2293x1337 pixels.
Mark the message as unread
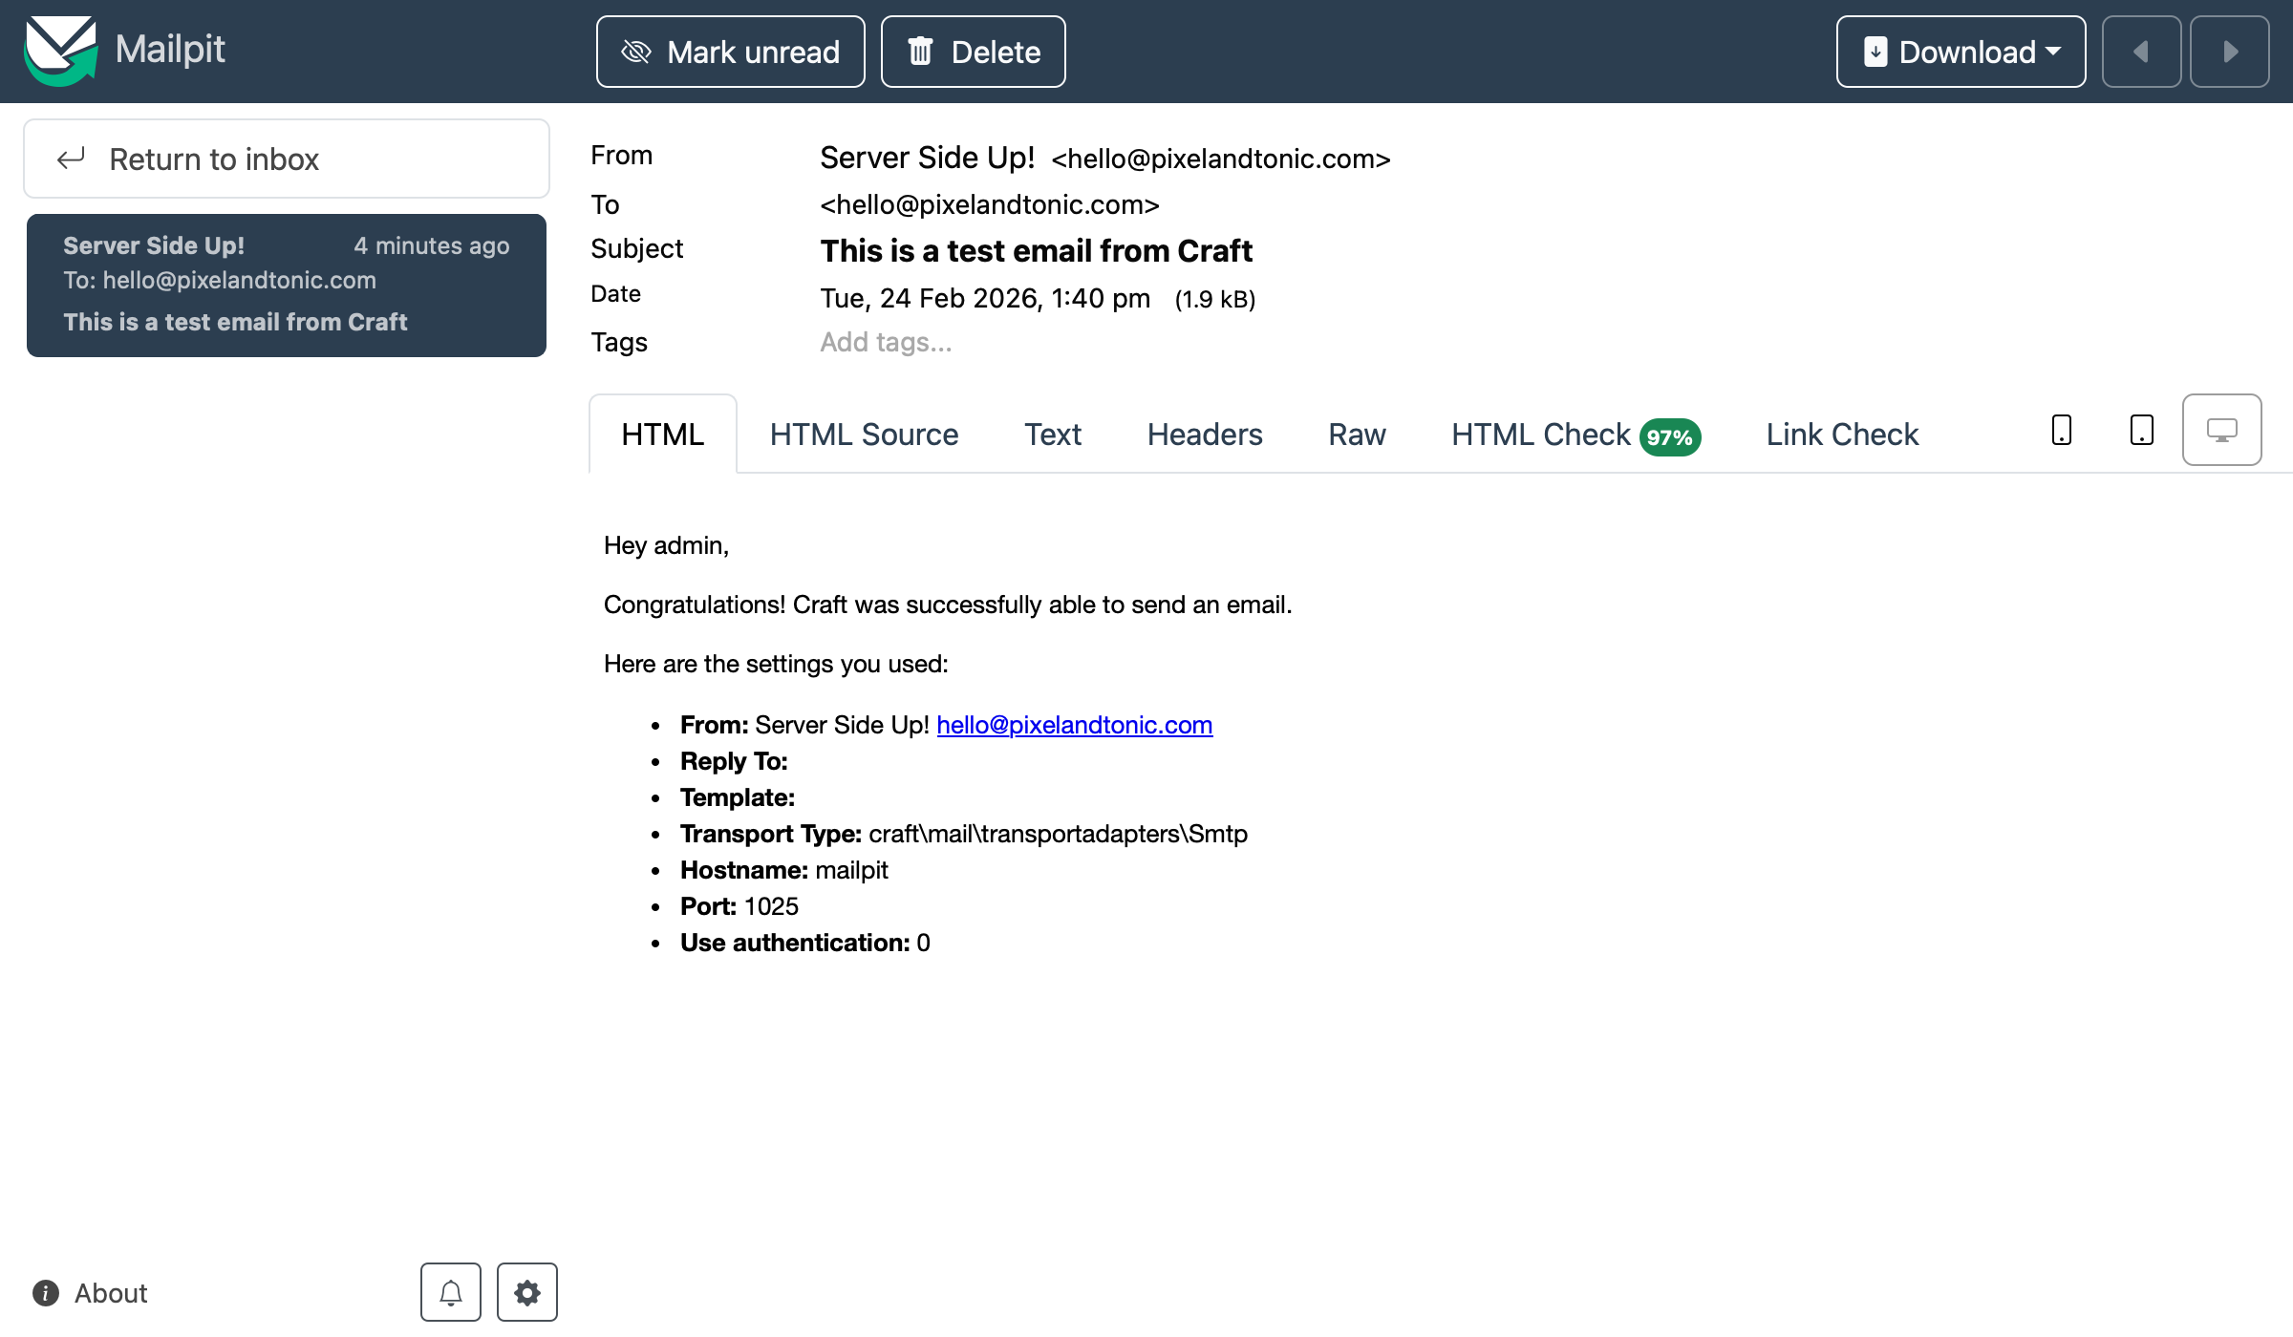tap(730, 52)
